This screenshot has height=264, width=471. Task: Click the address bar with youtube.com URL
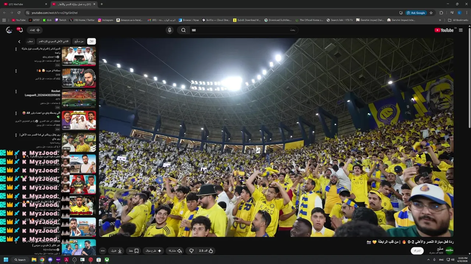[x=213, y=12]
